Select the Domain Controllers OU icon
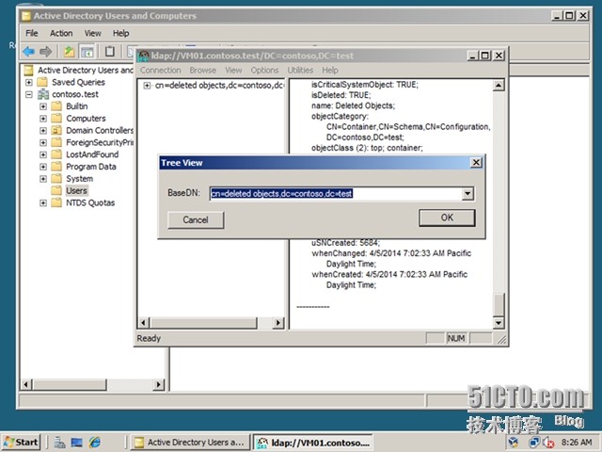This screenshot has width=602, height=452. click(56, 130)
